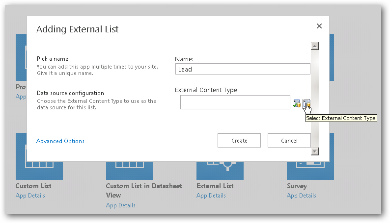Screen dimensions: 390x223
Task: Open App Details under Survey
Action: click(301, 196)
